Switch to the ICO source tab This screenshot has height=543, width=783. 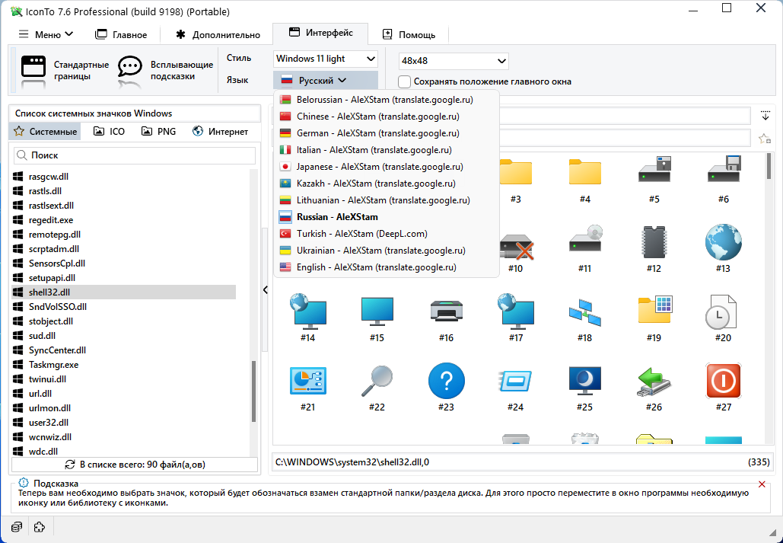[110, 132]
